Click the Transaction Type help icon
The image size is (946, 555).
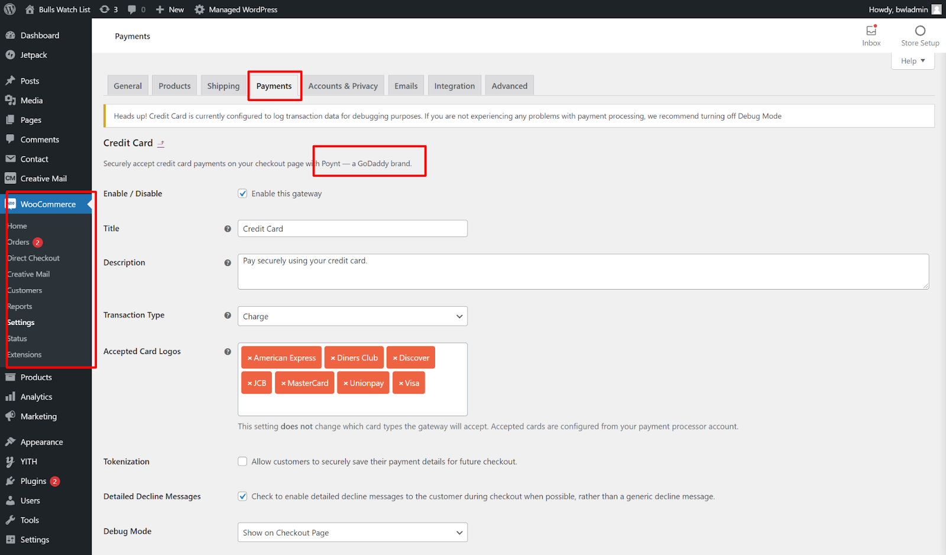pyautogui.click(x=228, y=316)
